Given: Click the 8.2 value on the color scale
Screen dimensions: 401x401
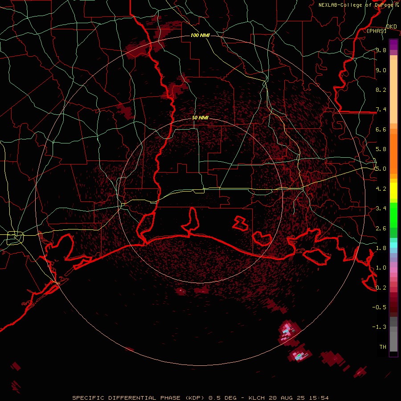Looking at the screenshot, I should (381, 90).
